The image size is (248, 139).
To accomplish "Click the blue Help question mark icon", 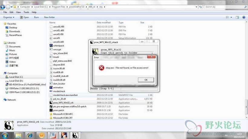I will point(244,17).
